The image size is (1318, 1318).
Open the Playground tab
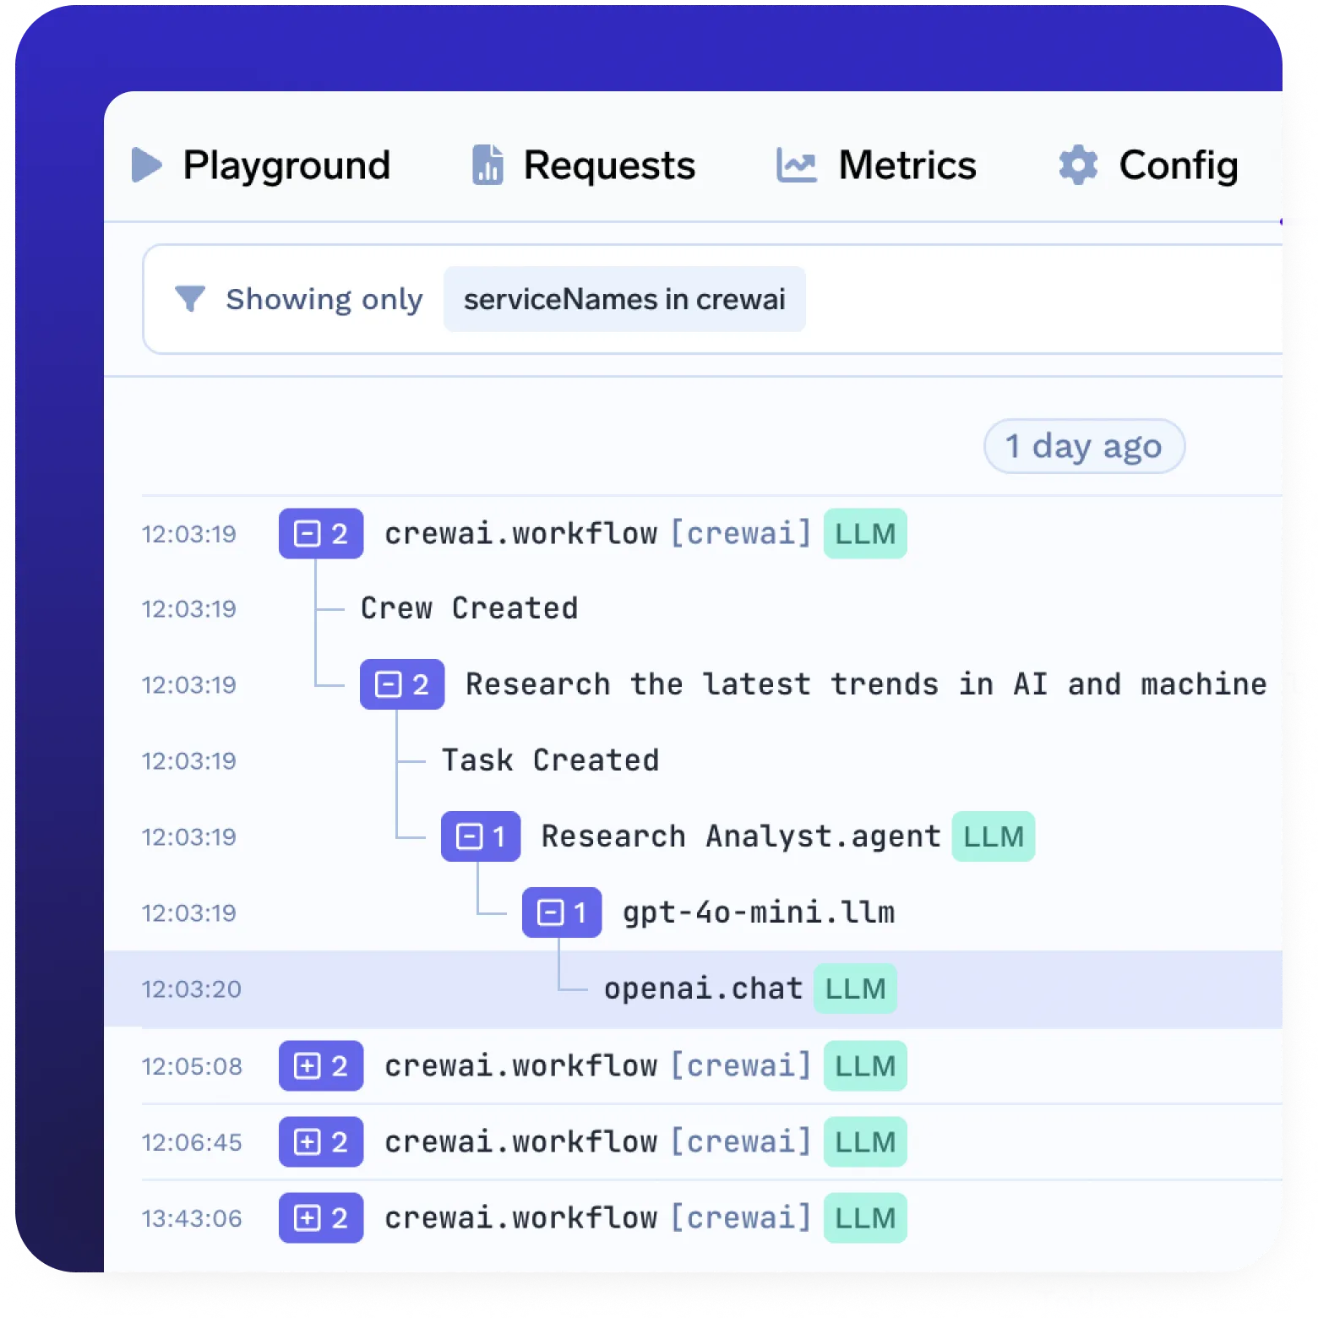(262, 165)
